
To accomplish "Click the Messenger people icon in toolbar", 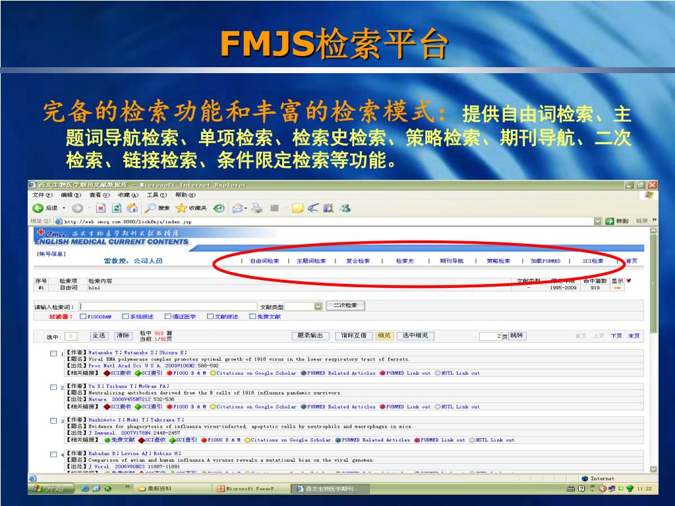I will tap(345, 208).
